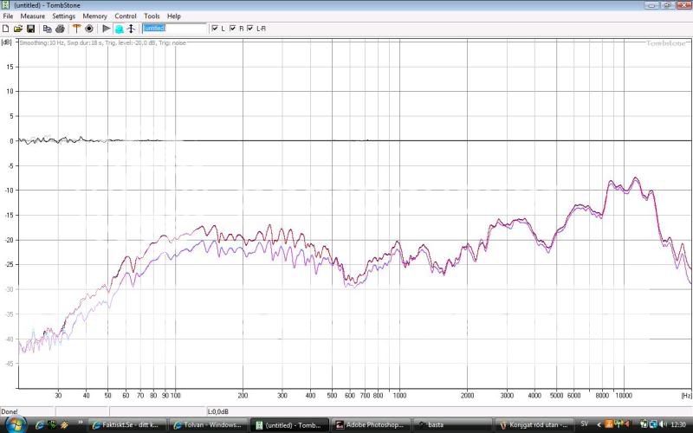Toggle the L-R difference checkbox
693x433 pixels.
coord(250,29)
